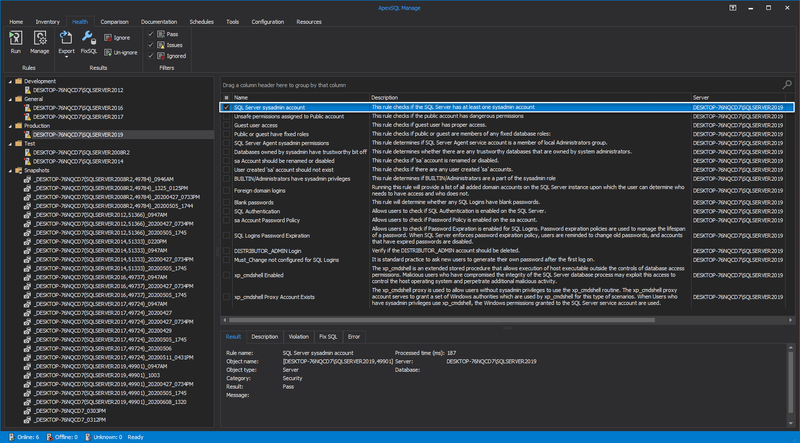Sort by the Name column header
800x443 pixels.
click(x=300, y=98)
